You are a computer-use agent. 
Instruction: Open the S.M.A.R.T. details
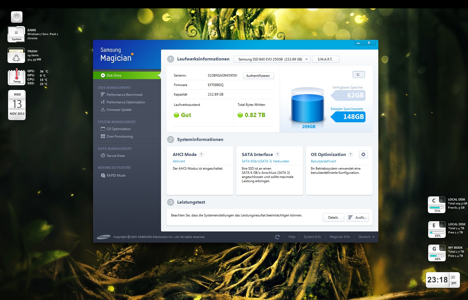click(325, 59)
